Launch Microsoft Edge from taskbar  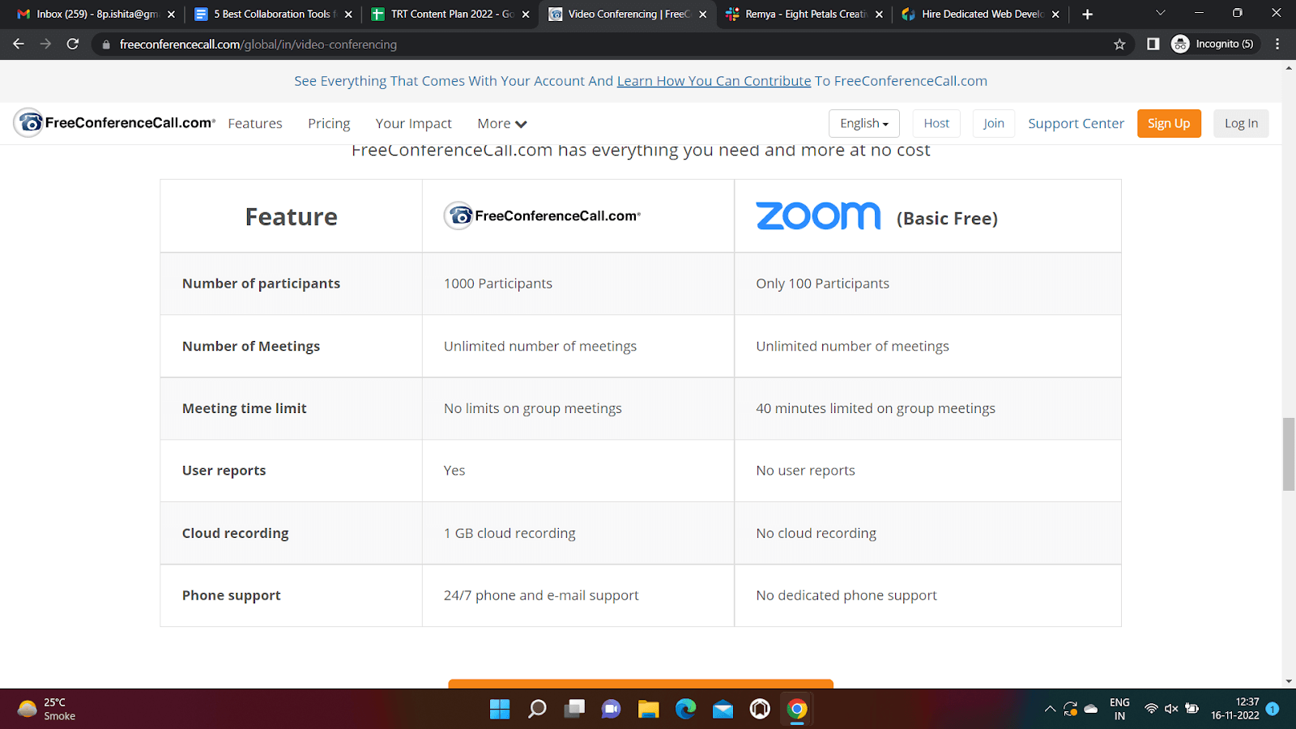(685, 710)
